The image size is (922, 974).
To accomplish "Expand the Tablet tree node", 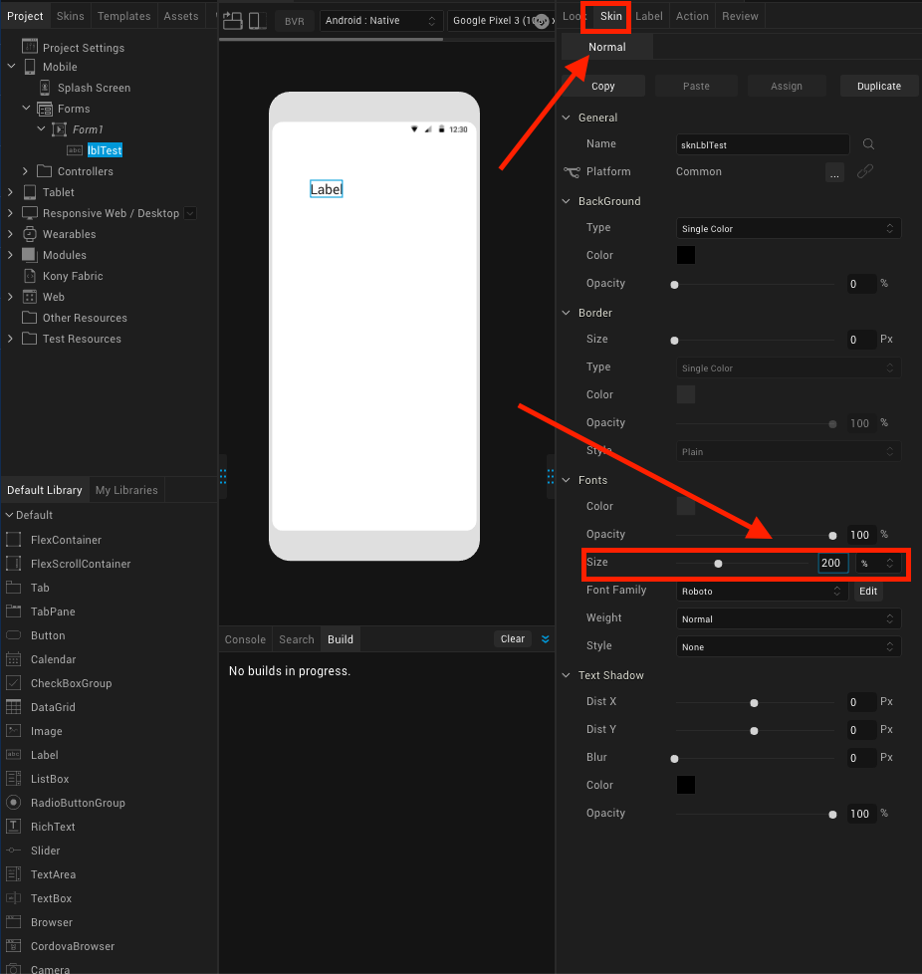I will (x=11, y=192).
